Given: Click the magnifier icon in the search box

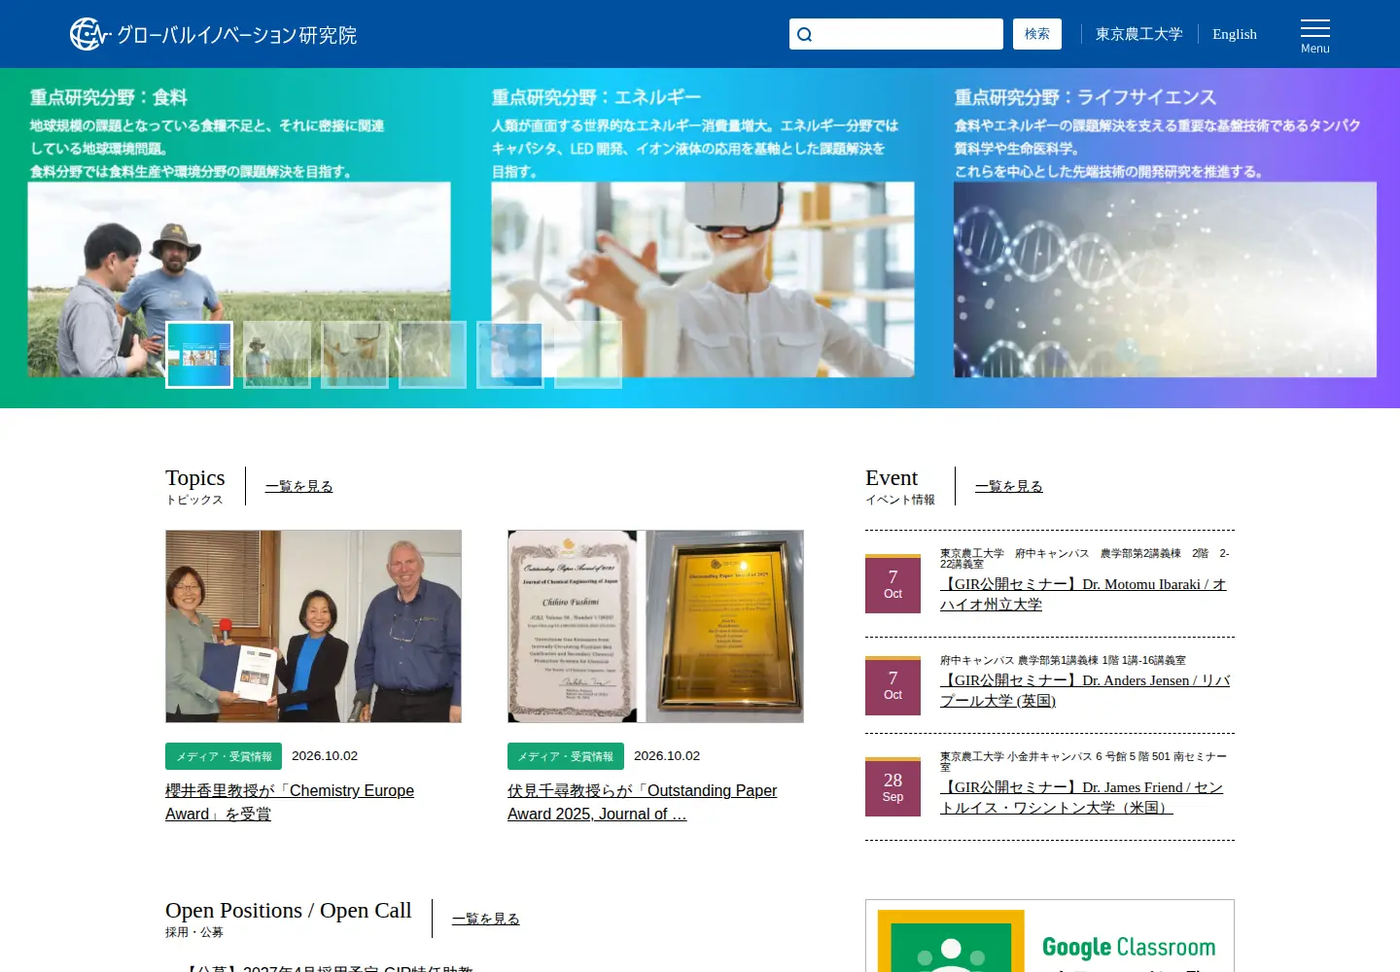Looking at the screenshot, I should [805, 35].
